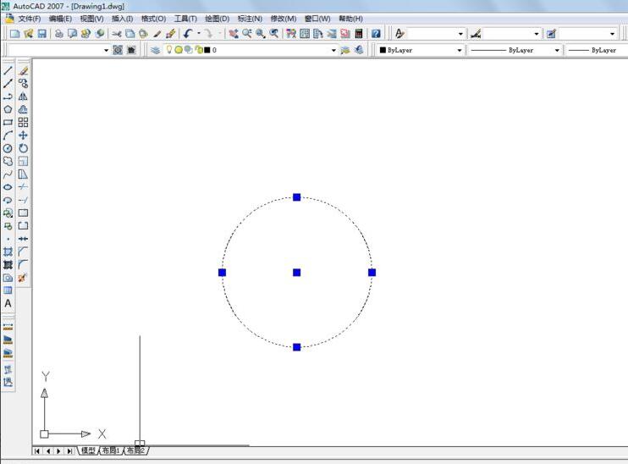Open the 格式(O) menu
This screenshot has width=628, height=464.
coord(153,19)
